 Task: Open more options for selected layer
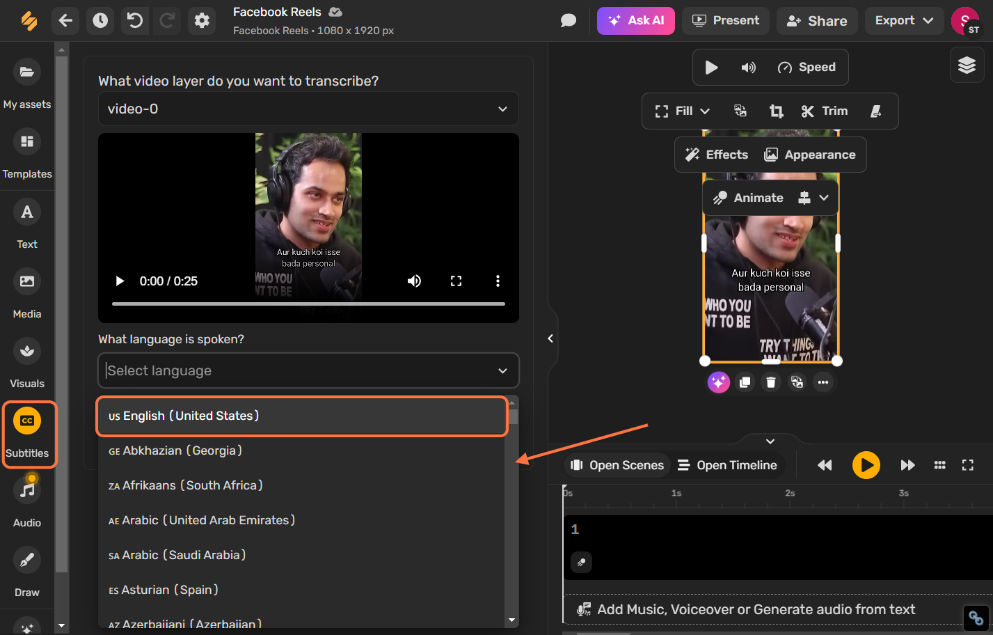tap(823, 382)
